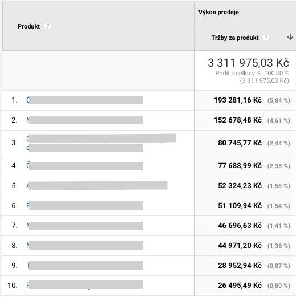
Task: Select percentage (5,84 %)
Action: click(279, 100)
